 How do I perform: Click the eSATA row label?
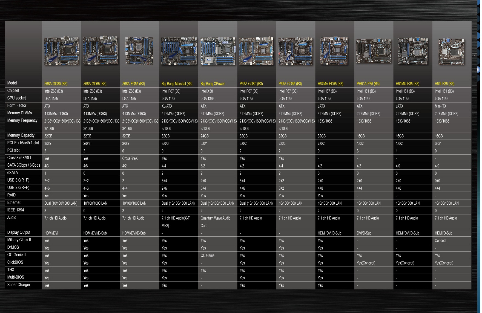tap(13, 173)
